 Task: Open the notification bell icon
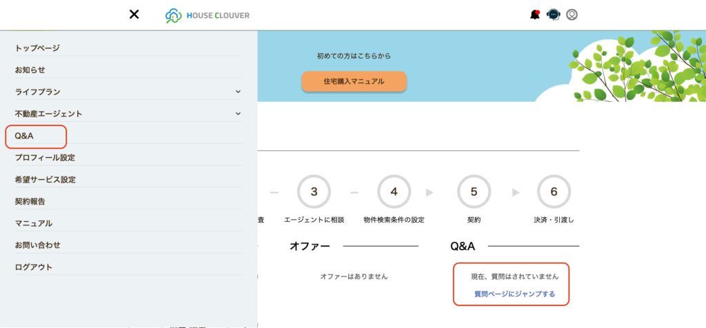[x=535, y=14]
